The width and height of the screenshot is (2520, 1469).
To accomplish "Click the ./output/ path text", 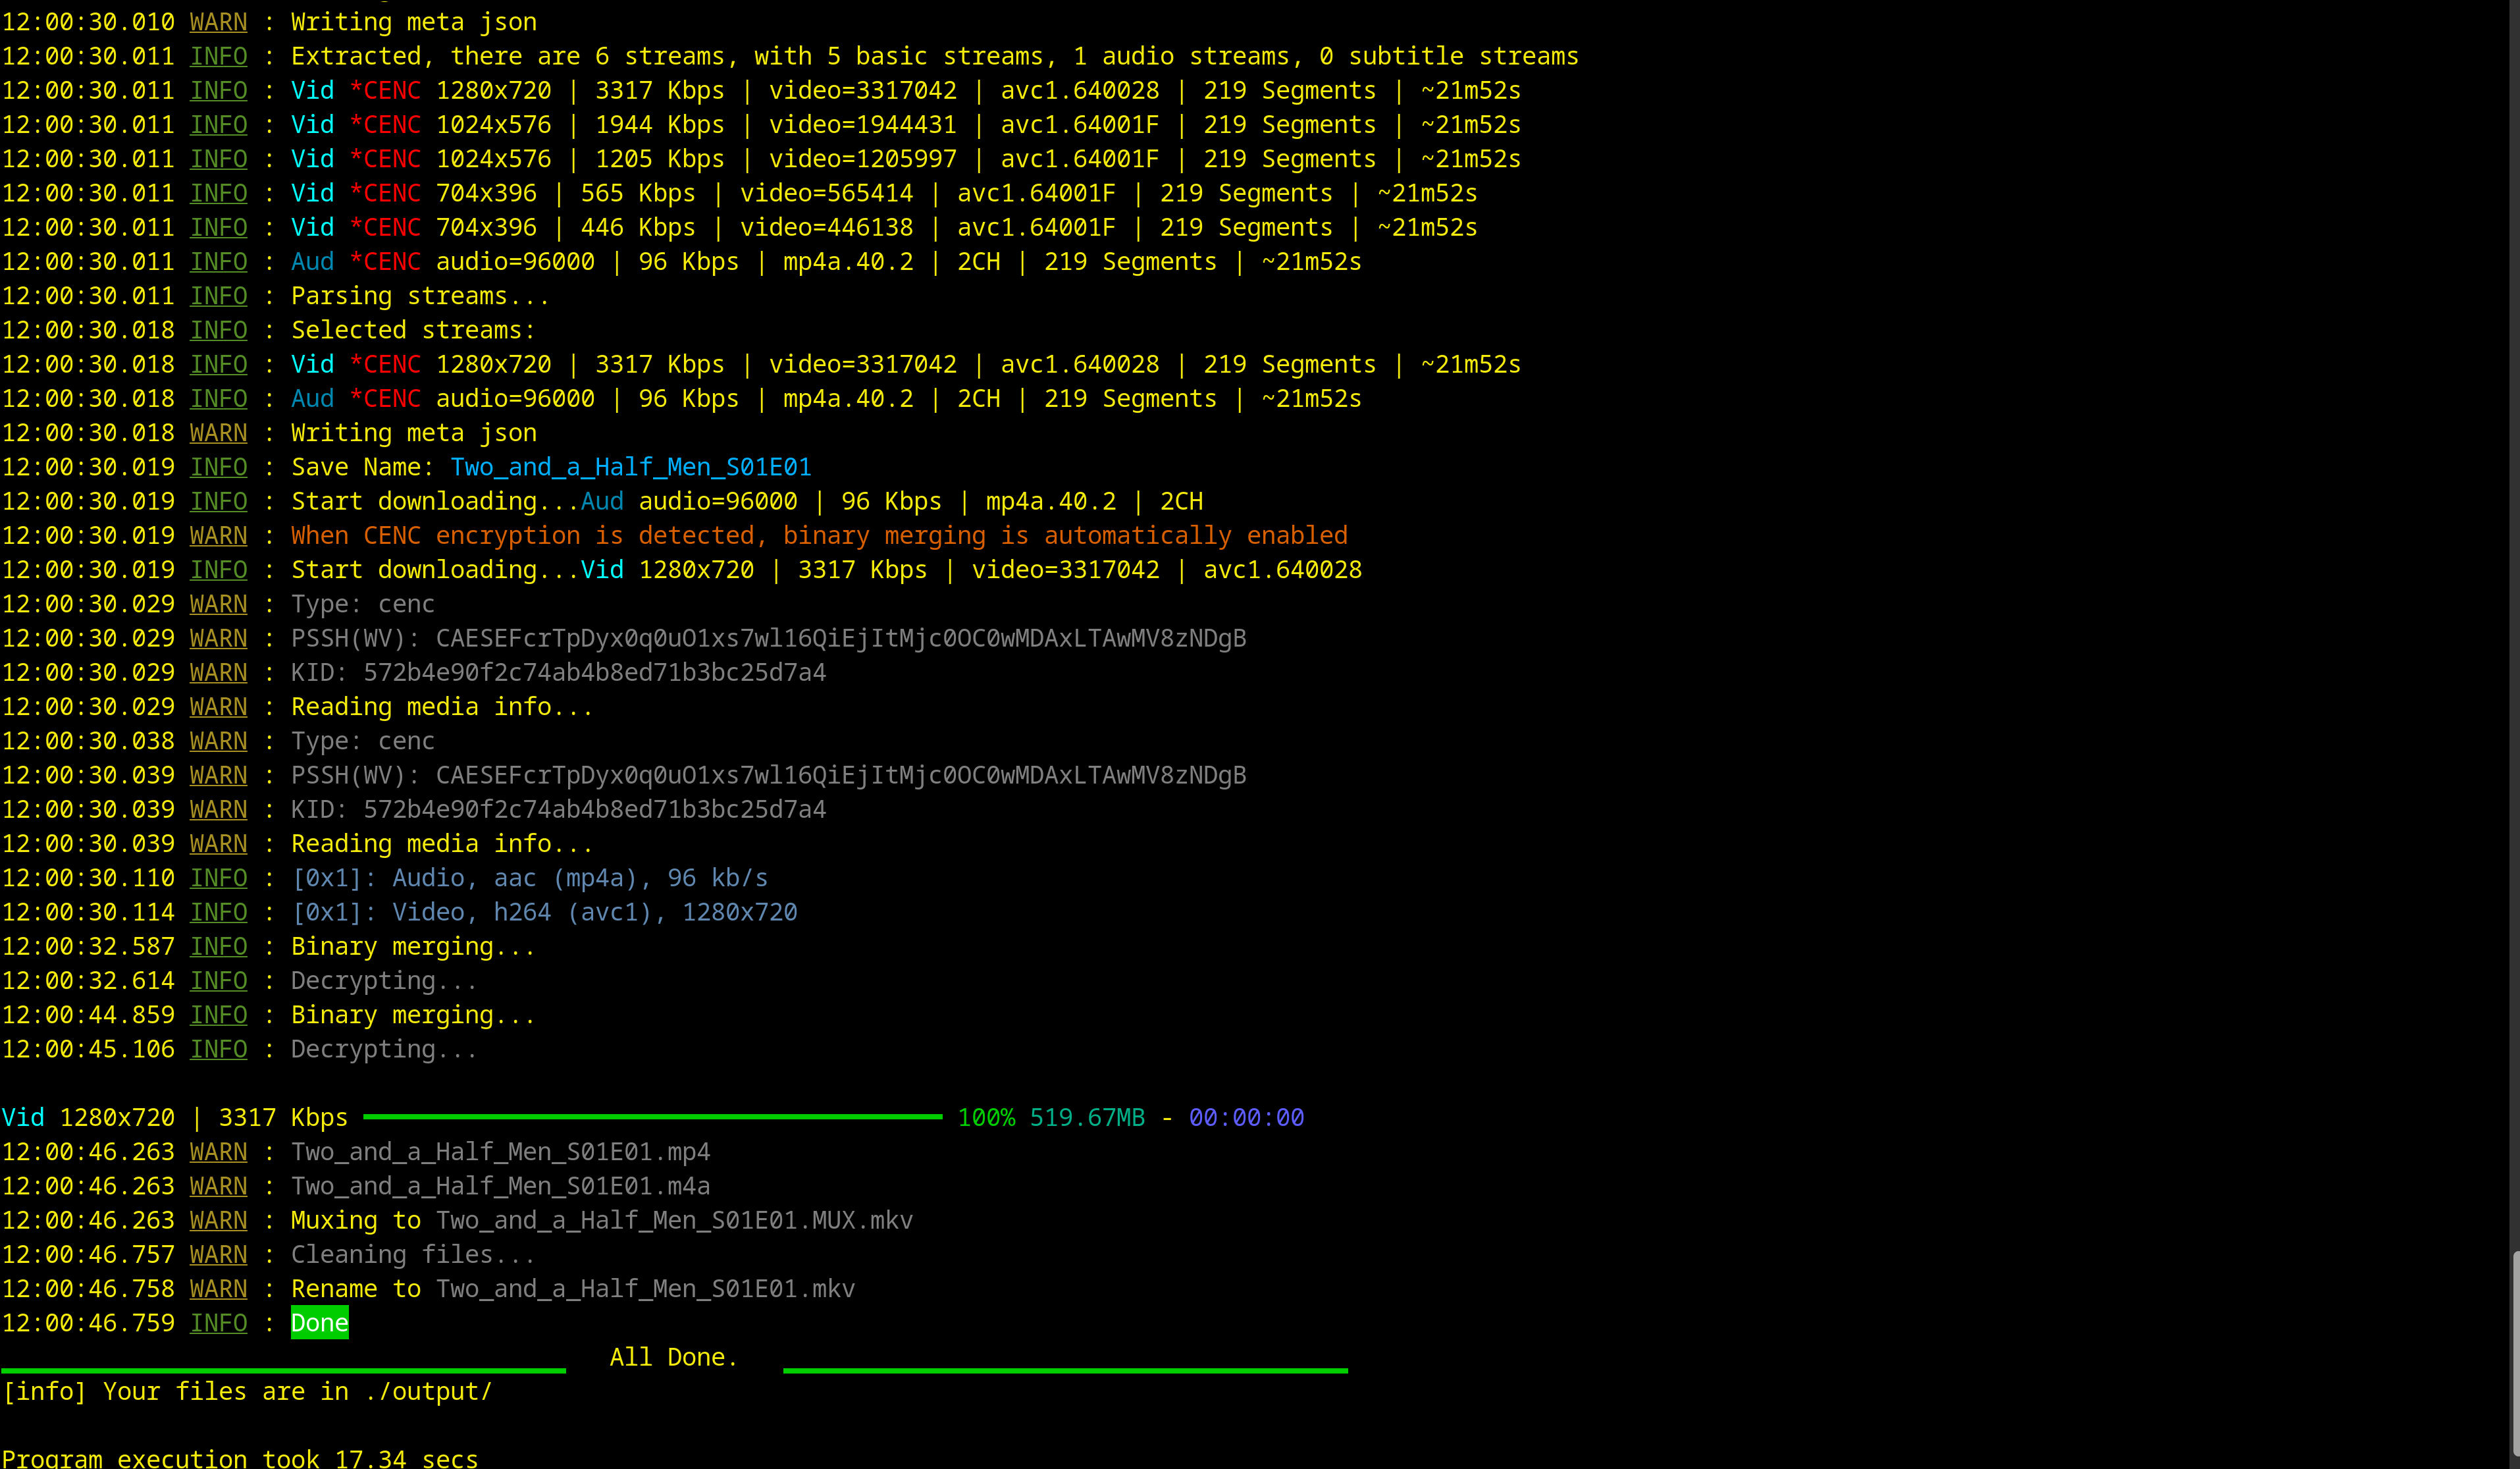I will coord(428,1391).
